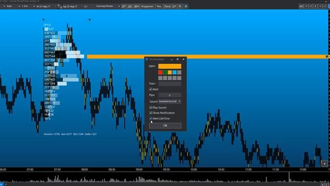Screen dimensions: 330x186
Task: Click the All button in top-right toolbar
Action: click(x=301, y=6)
